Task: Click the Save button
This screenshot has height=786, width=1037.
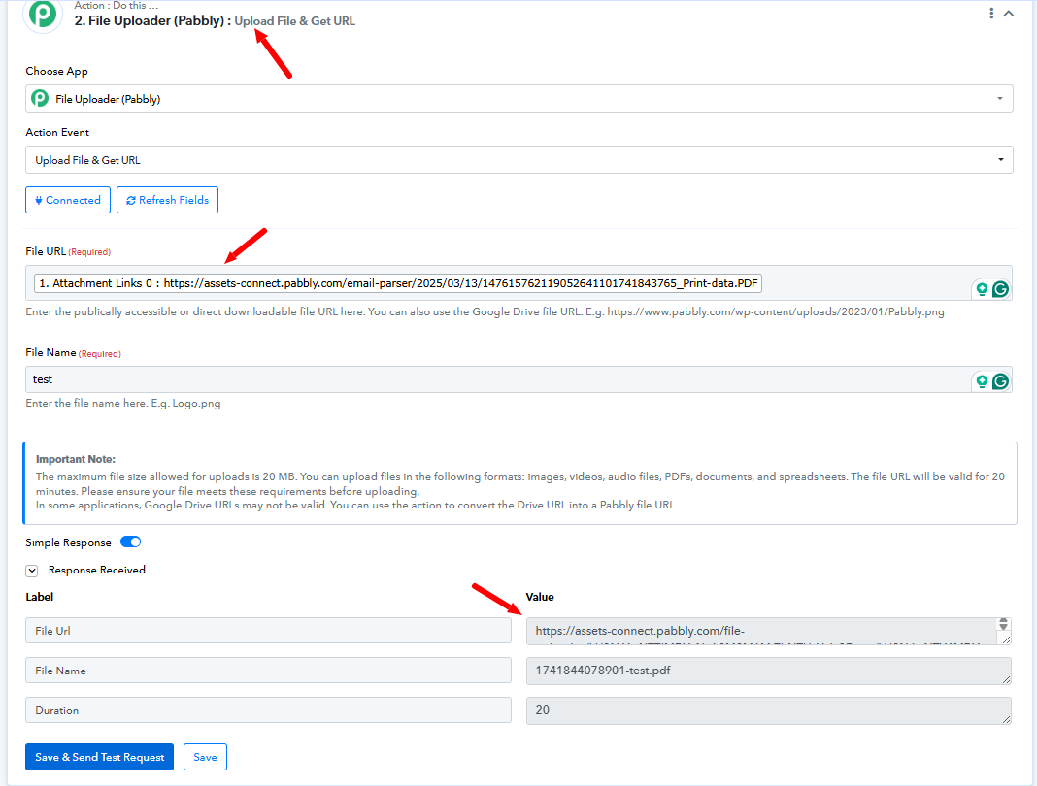Action: pyautogui.click(x=205, y=757)
